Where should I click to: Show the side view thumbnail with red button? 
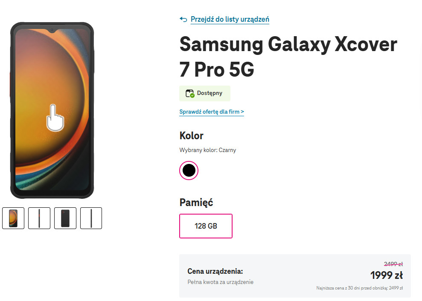pyautogui.click(x=39, y=218)
